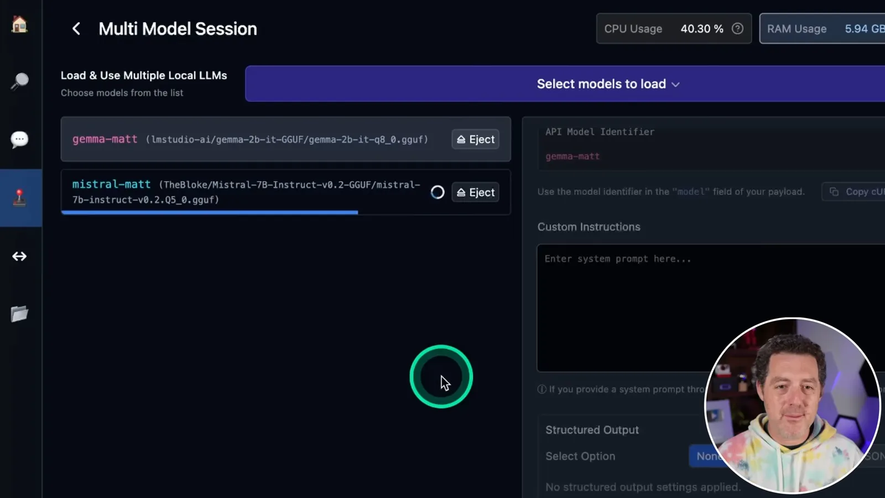Click the Load & Use Multiple Local LLMs heading
The image size is (885, 498).
pos(144,75)
